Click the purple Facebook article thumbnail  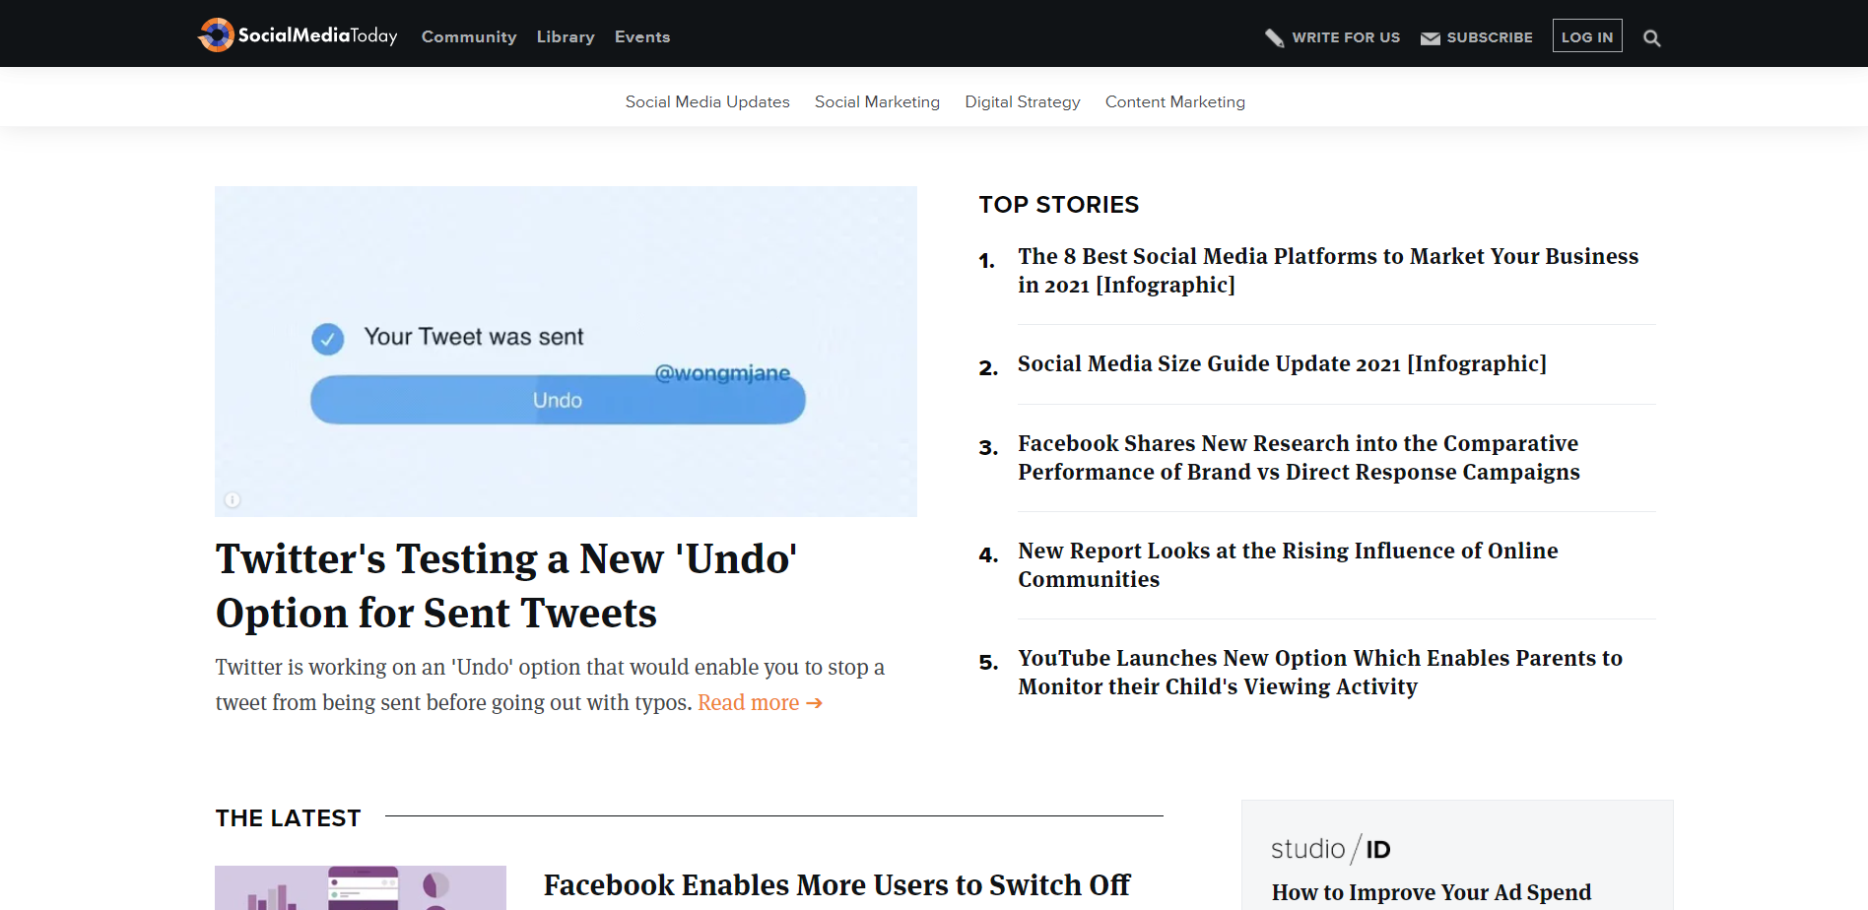[361, 887]
